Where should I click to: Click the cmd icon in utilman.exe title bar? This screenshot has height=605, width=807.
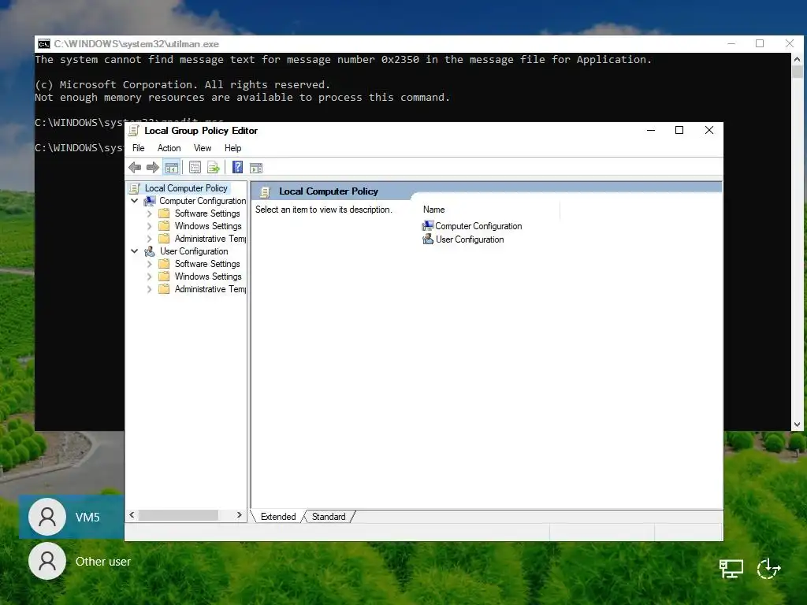[44, 44]
